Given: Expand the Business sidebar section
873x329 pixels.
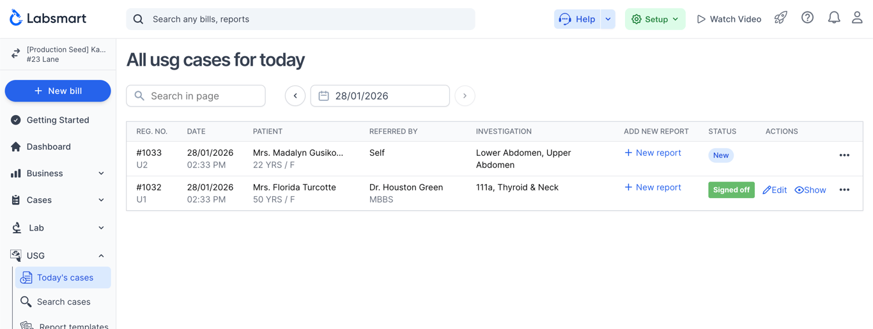Looking at the screenshot, I should (58, 173).
